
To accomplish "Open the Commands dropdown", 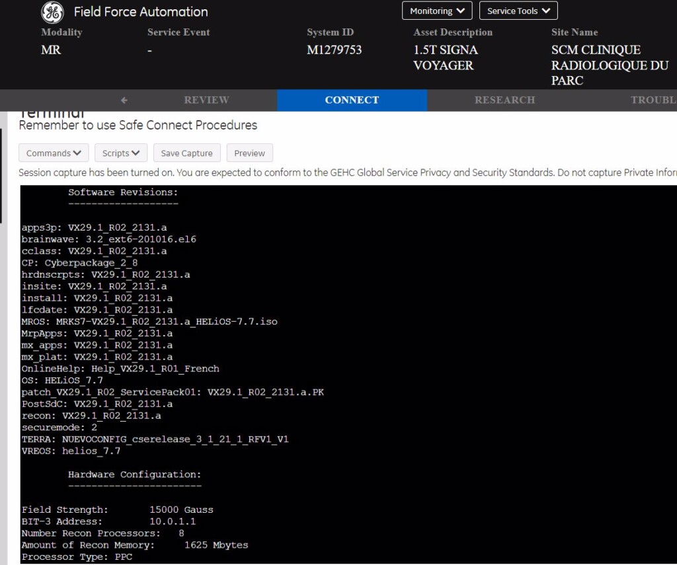I will [54, 153].
